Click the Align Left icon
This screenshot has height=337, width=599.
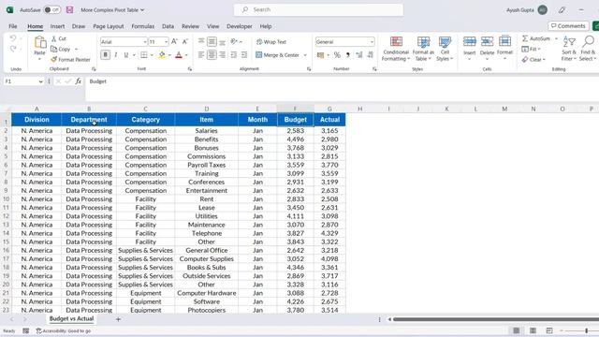[x=201, y=55]
